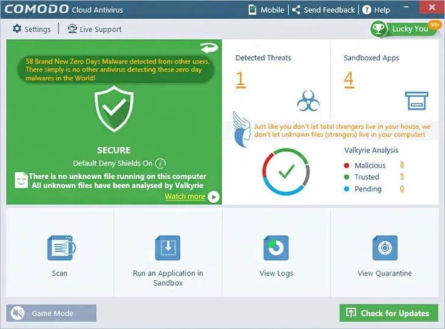
Task: Click the smiley file icon
Action: pos(21,180)
